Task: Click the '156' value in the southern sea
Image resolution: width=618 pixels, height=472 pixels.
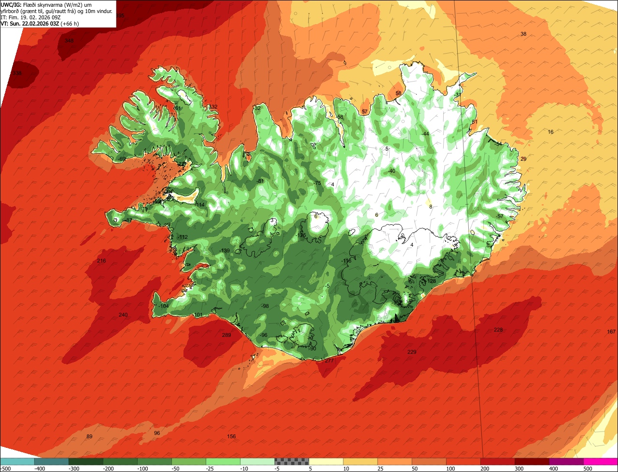Action: coord(231,436)
